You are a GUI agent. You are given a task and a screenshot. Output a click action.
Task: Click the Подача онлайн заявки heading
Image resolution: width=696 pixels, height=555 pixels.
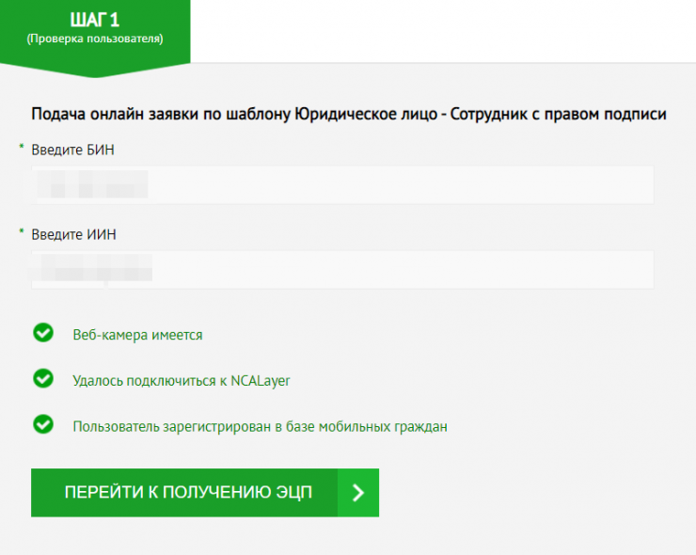click(x=349, y=114)
